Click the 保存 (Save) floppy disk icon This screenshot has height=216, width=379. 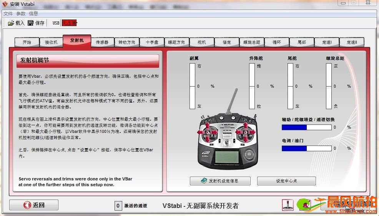click(x=31, y=23)
